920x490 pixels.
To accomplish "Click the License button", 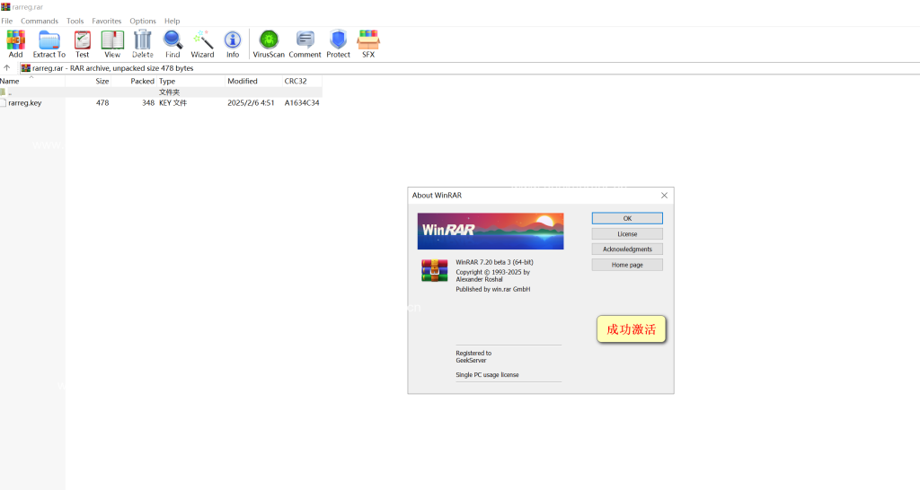I will (x=627, y=234).
